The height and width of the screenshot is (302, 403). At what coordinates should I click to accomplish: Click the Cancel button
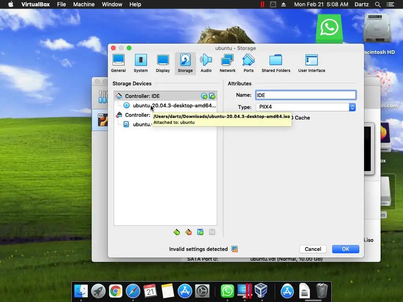click(313, 249)
